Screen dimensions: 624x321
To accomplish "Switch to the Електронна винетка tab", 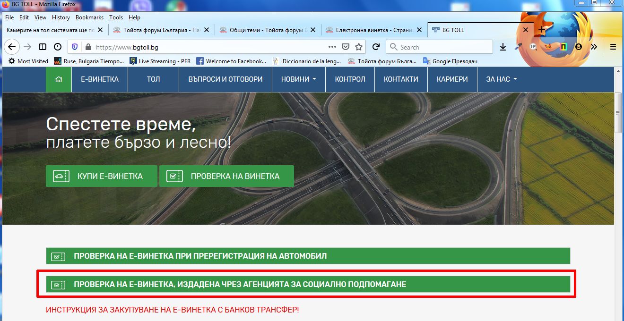I will 373,30.
